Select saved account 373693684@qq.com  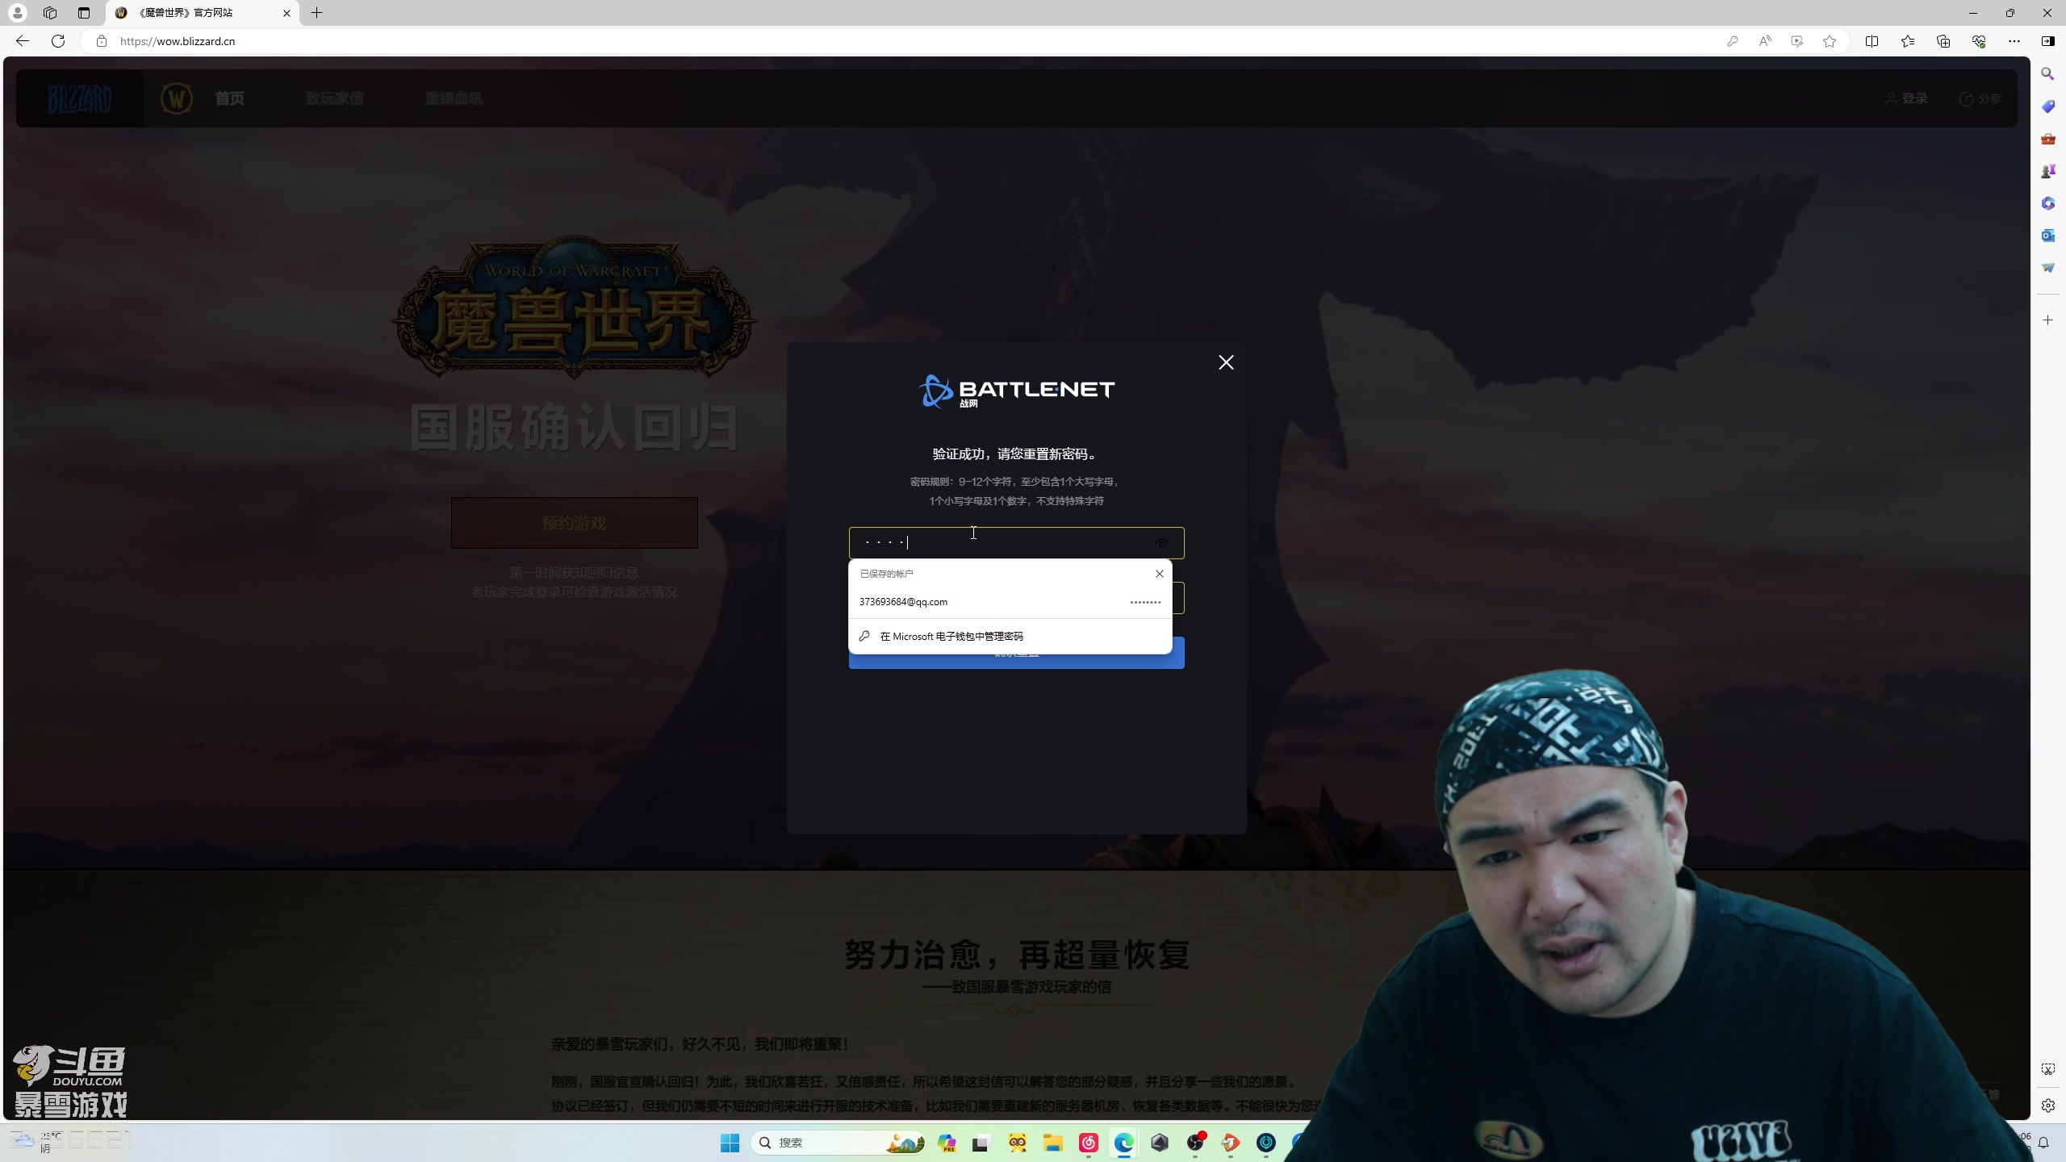[1010, 602]
